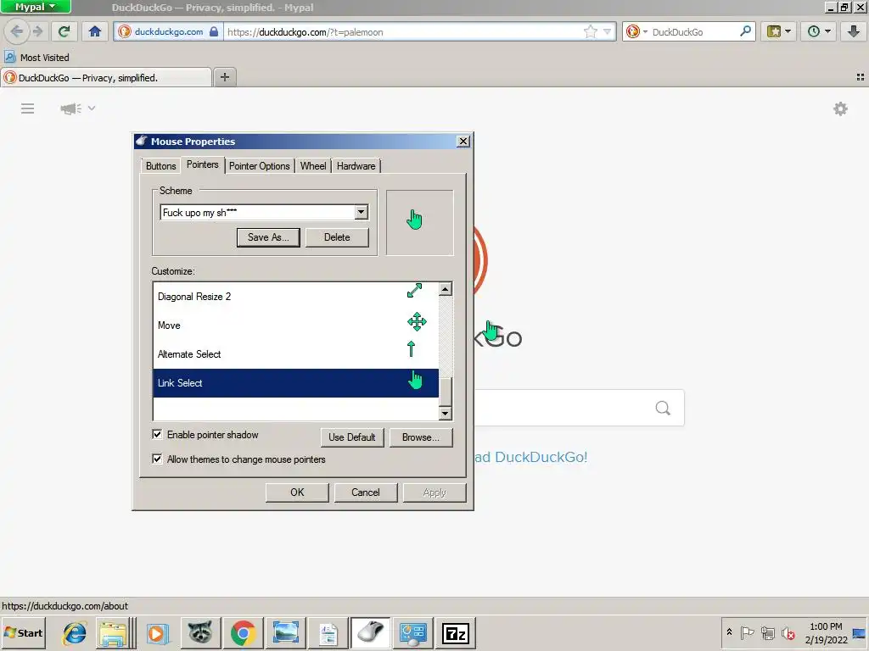Image resolution: width=869 pixels, height=651 pixels.
Task: Cancel the Mouse Properties dialog
Action: 366,492
